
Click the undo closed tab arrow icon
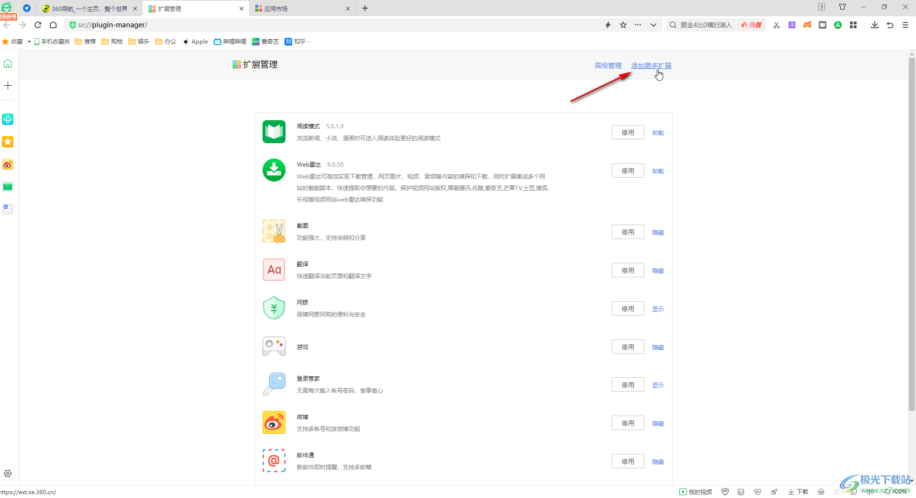point(890,25)
